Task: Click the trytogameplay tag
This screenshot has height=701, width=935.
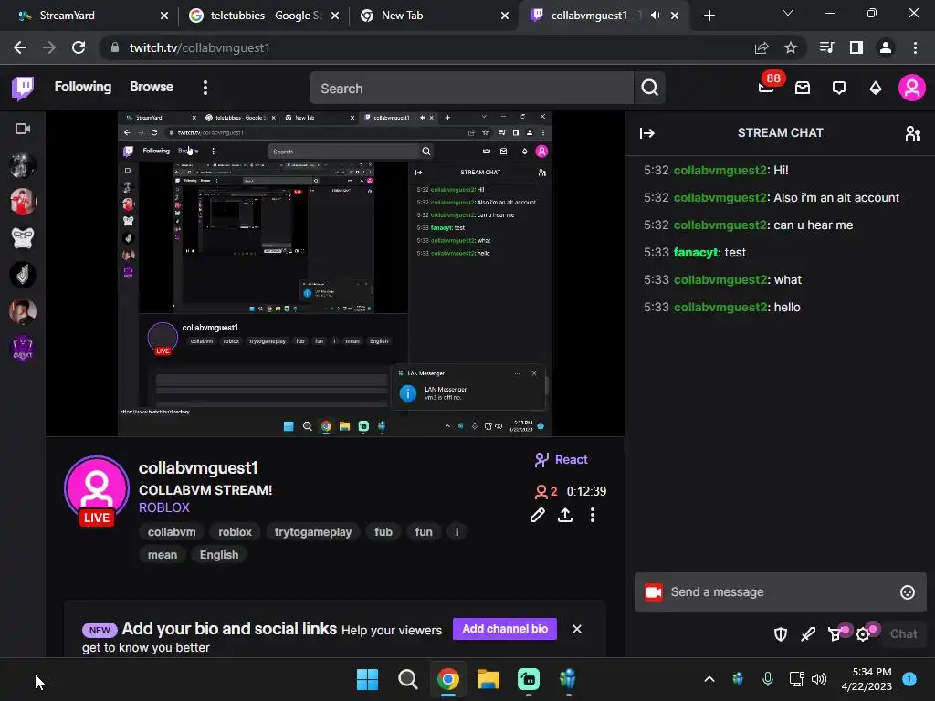Action: click(313, 532)
